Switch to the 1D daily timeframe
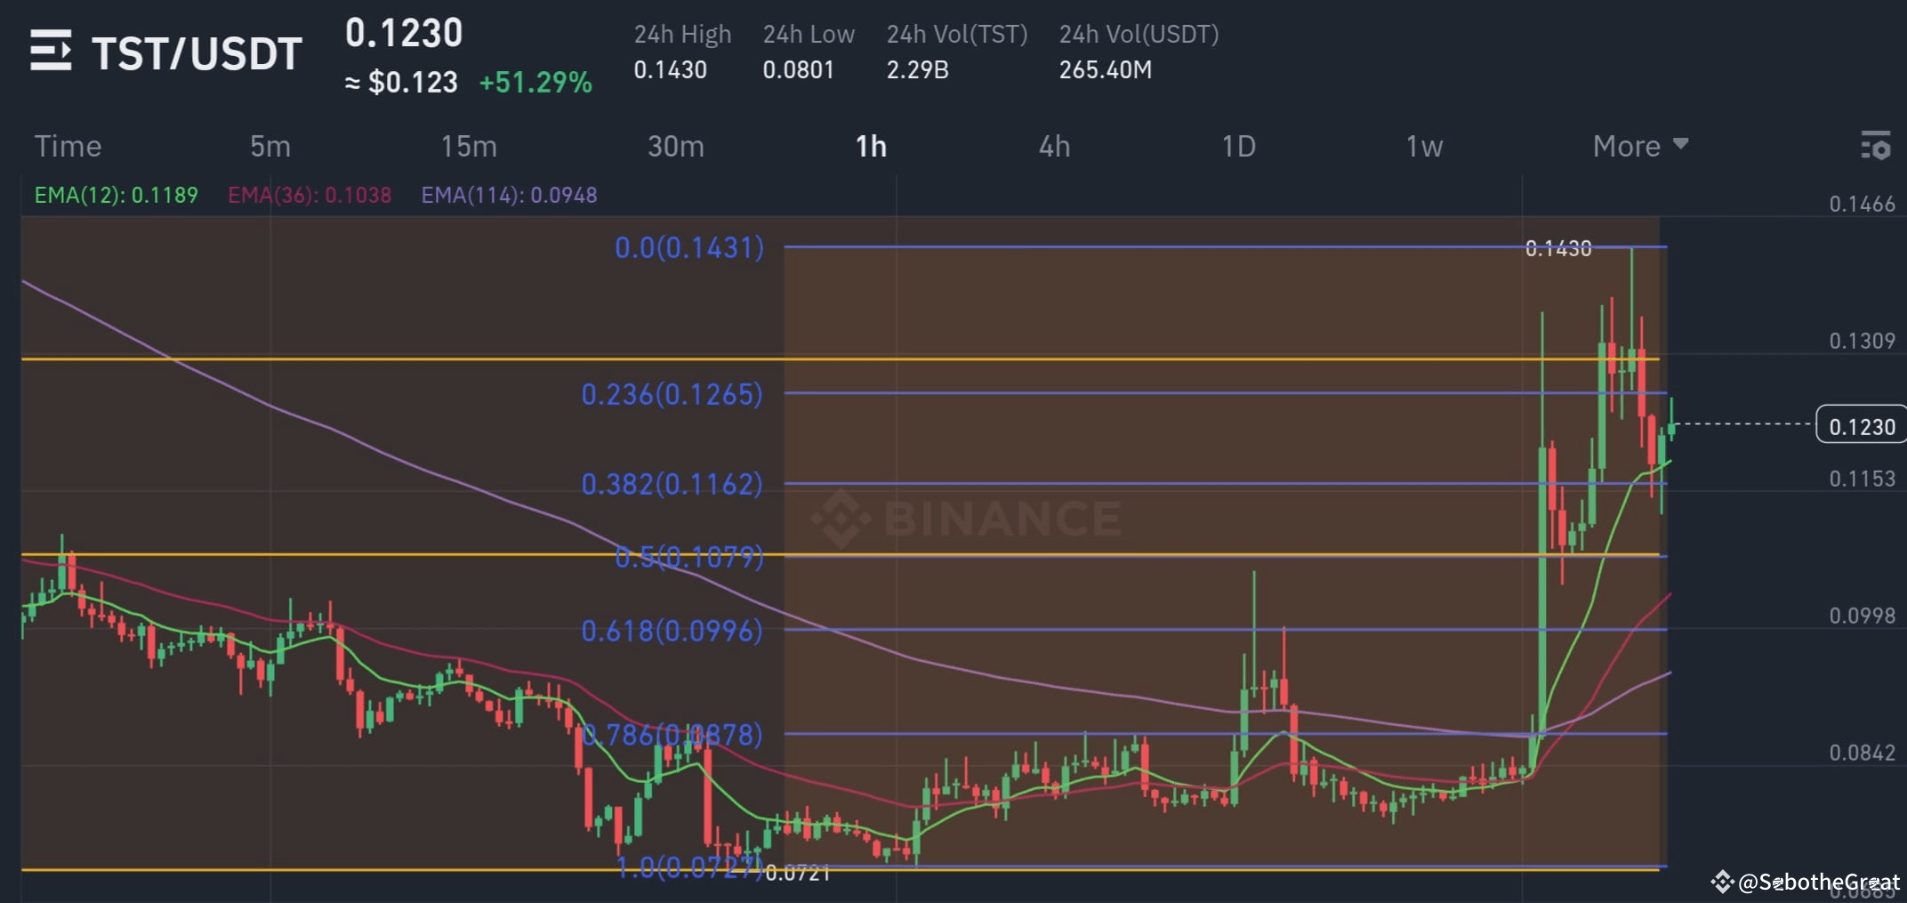Screen dimensions: 1907x903 (1239, 146)
